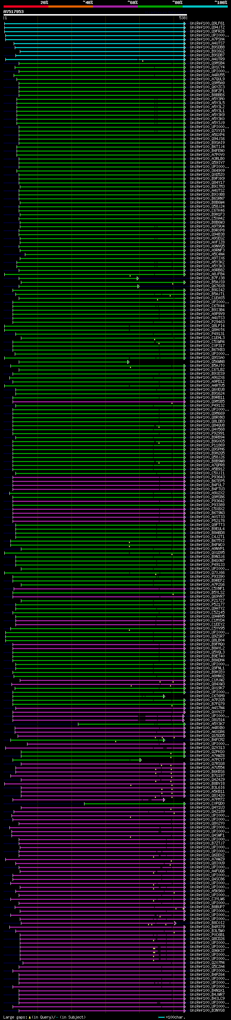Open the UniRef100_A5Y3J9 label
The width and height of the screenshot is (231, 1020).
click(207, 123)
